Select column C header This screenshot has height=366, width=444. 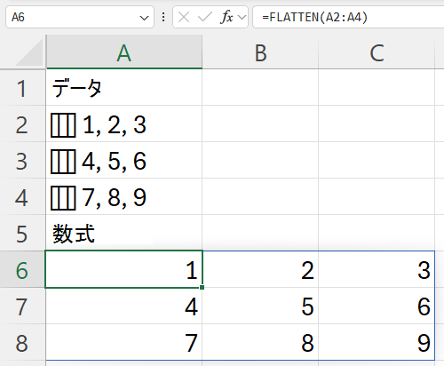377,52
